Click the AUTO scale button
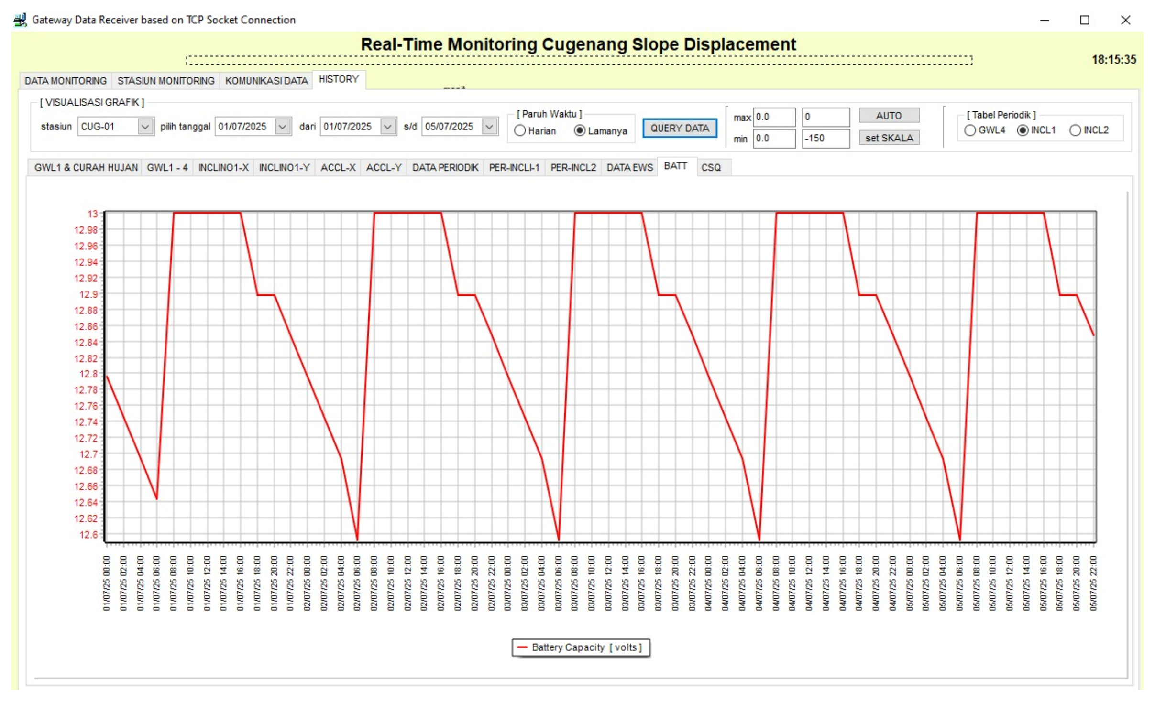The height and width of the screenshot is (701, 1155). (x=889, y=116)
